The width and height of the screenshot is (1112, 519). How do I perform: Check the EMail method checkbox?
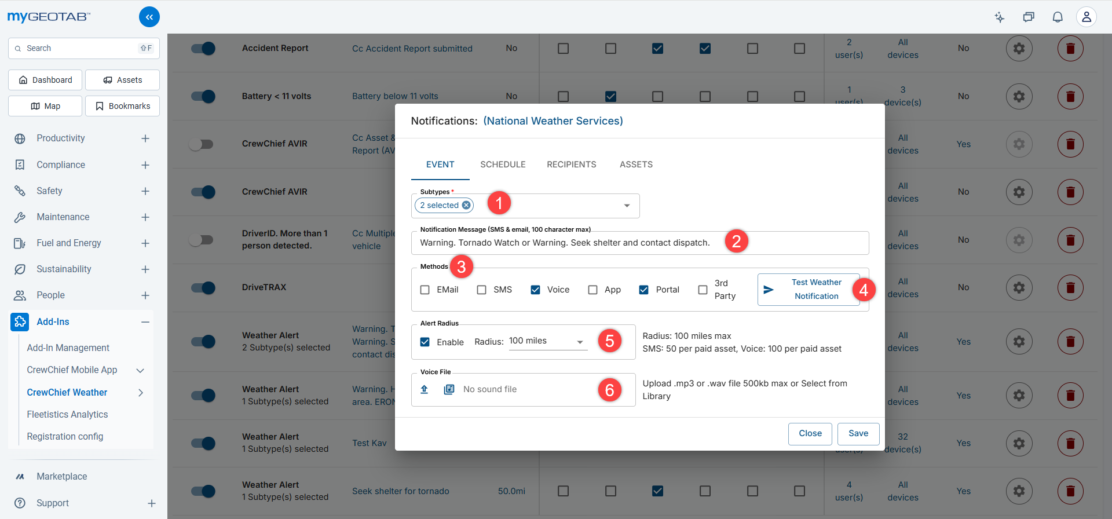[x=425, y=290]
